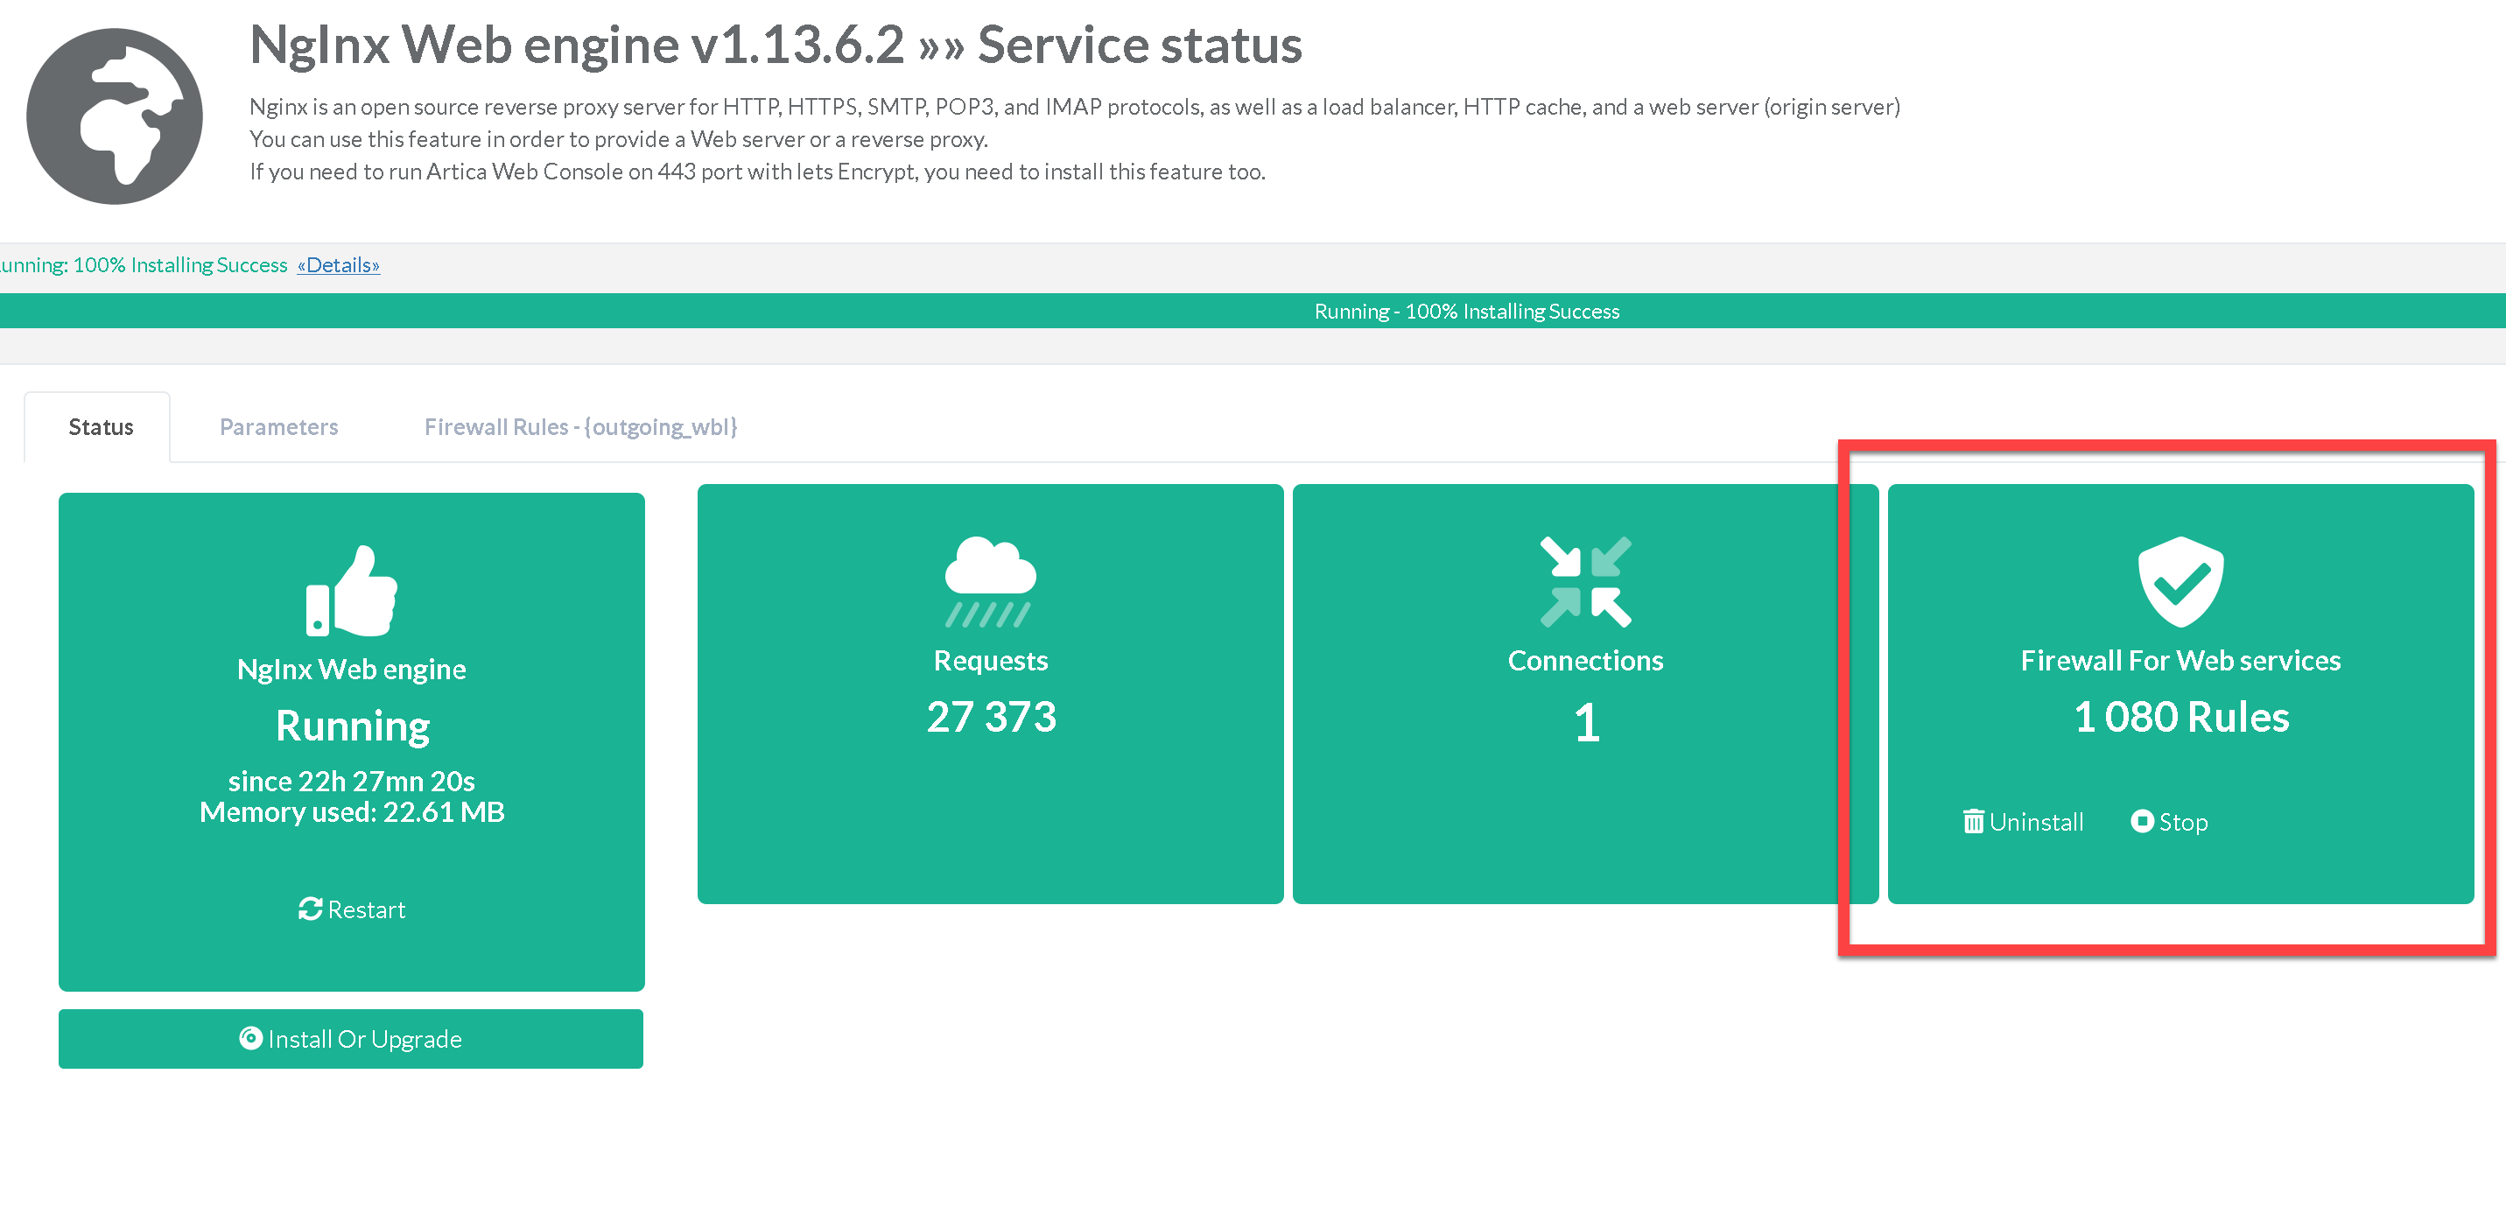Click the globe icon beside the page title
This screenshot has height=1214, width=2506.
coord(114,116)
